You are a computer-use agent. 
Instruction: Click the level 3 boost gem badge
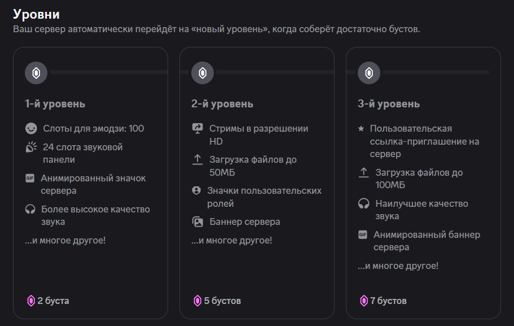pos(369,72)
